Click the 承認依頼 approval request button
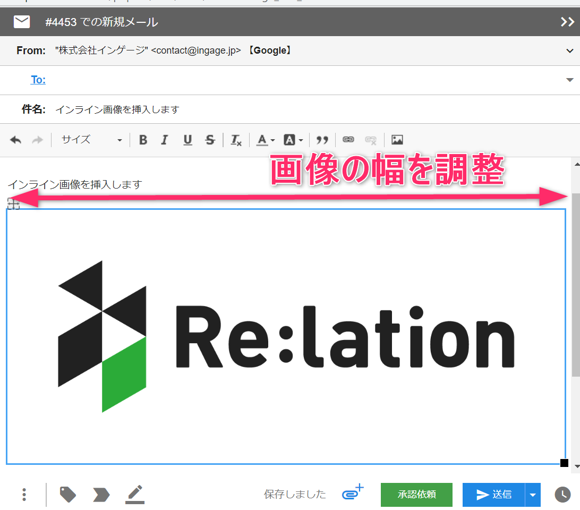 [x=416, y=495]
